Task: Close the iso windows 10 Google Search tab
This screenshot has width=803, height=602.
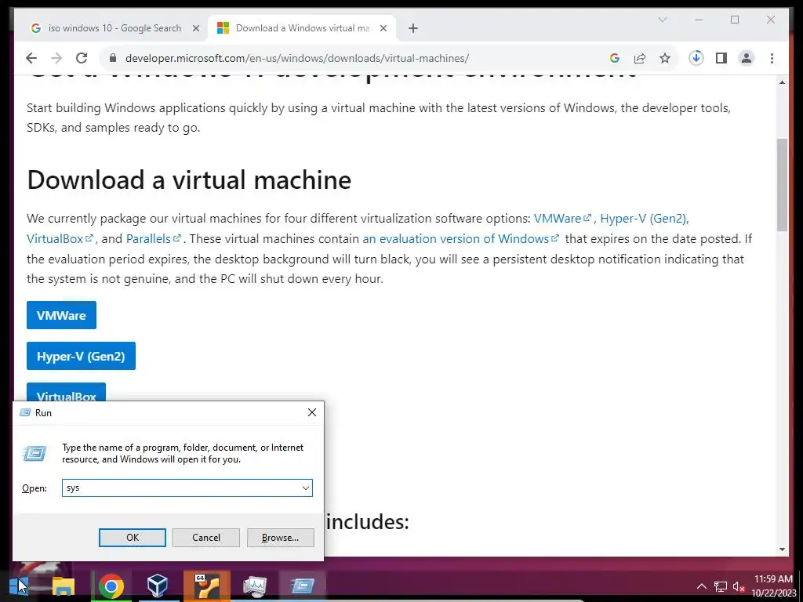Action: (195, 28)
